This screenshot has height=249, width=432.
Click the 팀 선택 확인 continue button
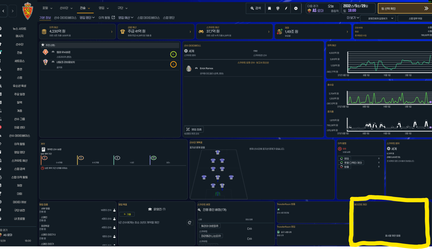pos(405,8)
